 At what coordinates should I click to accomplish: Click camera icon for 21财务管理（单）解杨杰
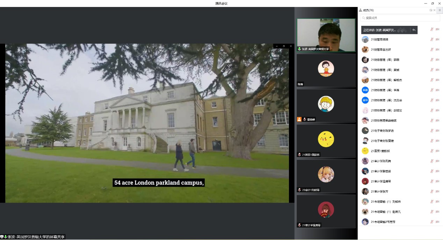point(437,80)
